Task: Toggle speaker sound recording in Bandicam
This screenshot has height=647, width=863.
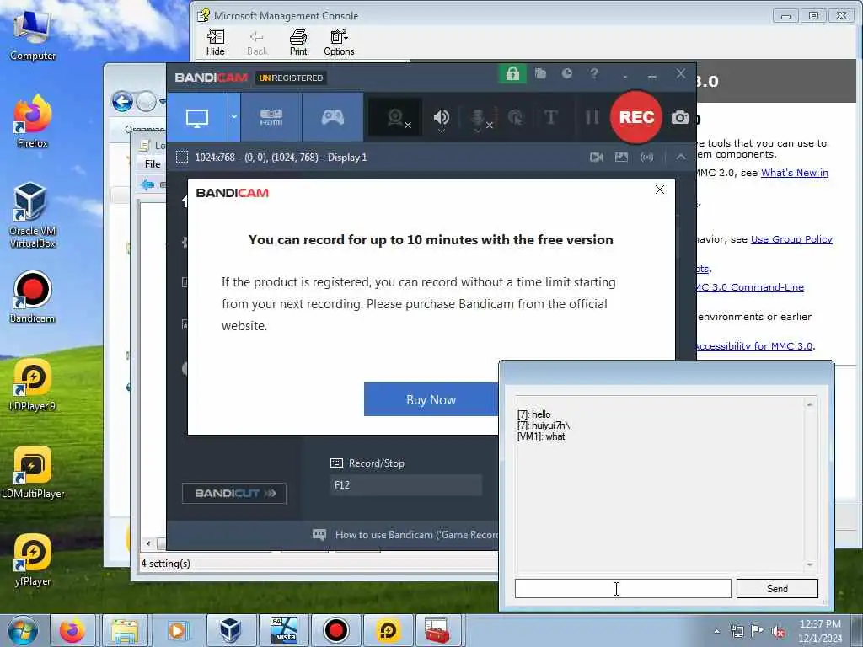Action: click(x=442, y=117)
